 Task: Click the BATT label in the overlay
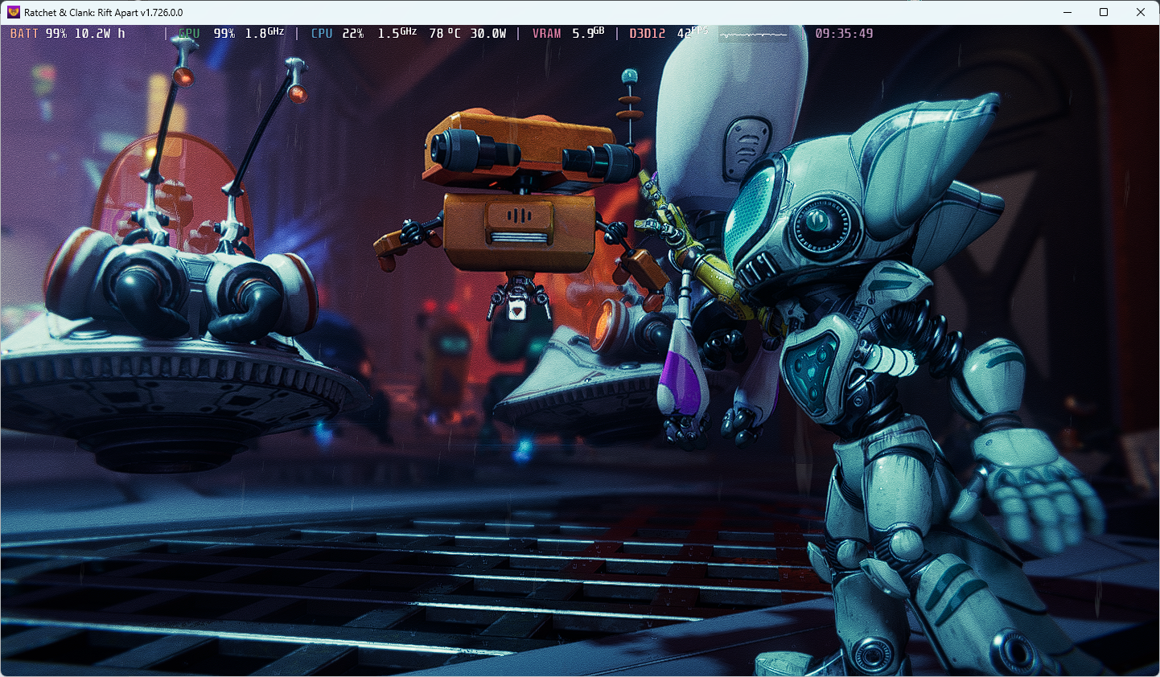click(x=24, y=34)
